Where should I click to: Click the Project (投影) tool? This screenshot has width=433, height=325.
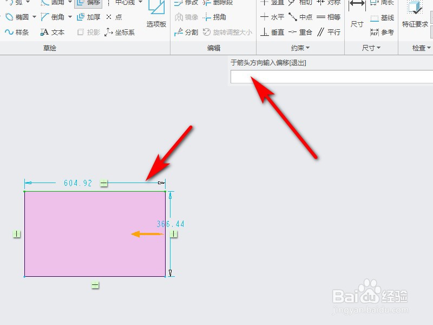click(x=88, y=32)
